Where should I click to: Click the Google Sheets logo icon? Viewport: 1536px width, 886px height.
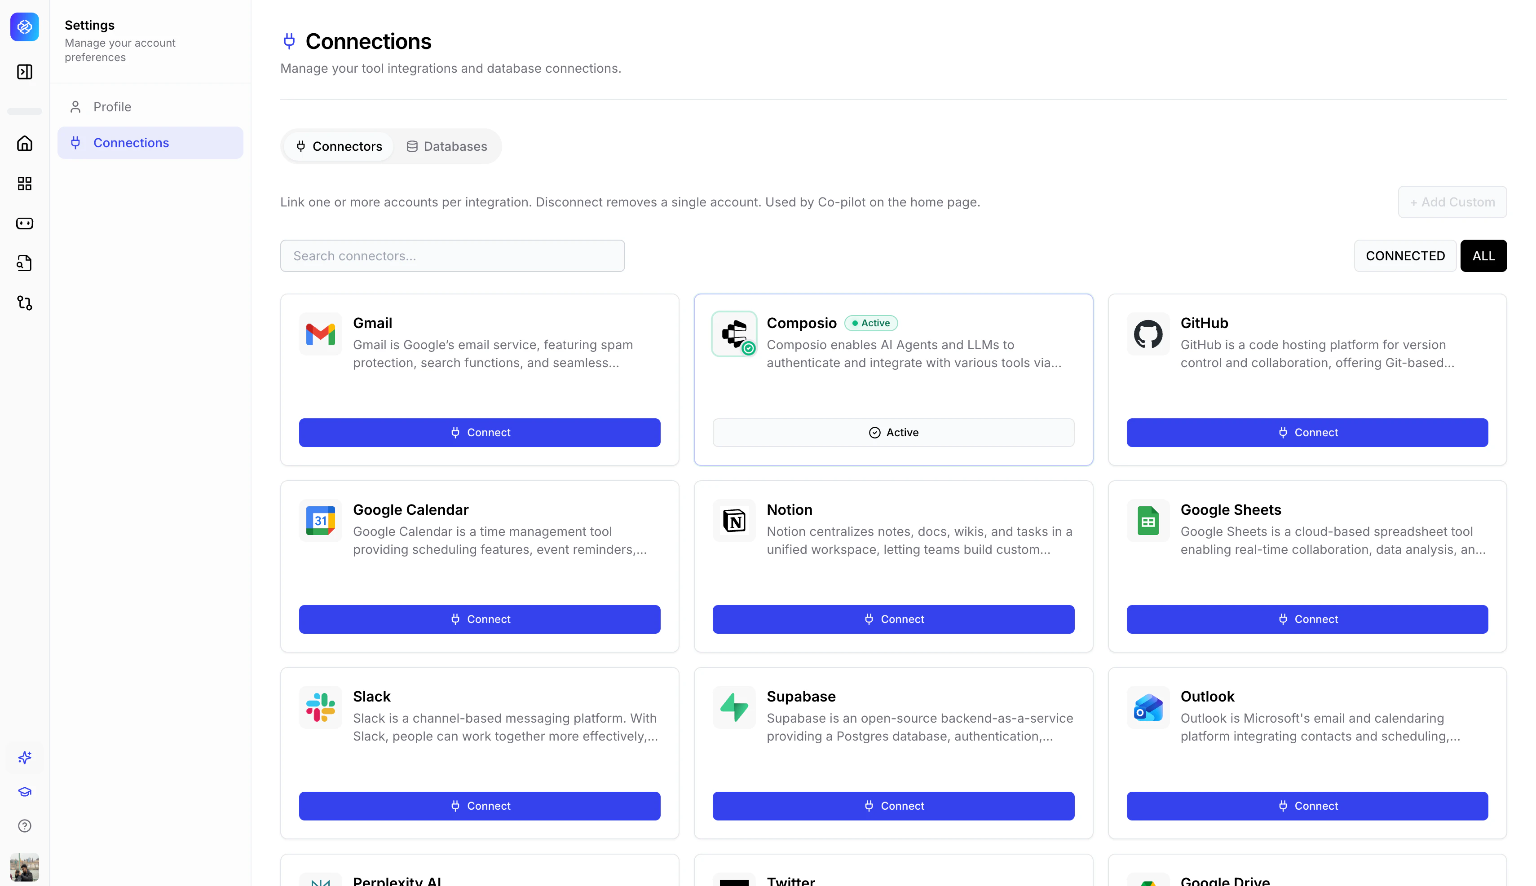point(1148,521)
